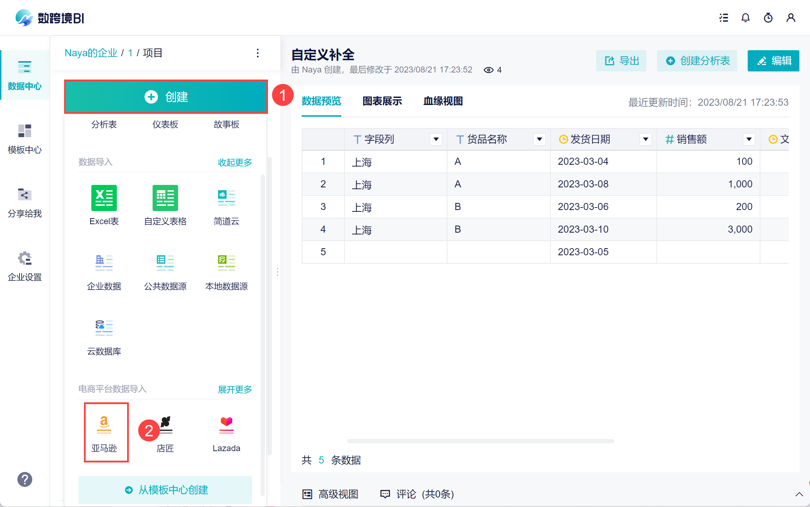The width and height of the screenshot is (810, 507).
Task: Select the 自定义表格 import icon
Action: click(x=165, y=198)
